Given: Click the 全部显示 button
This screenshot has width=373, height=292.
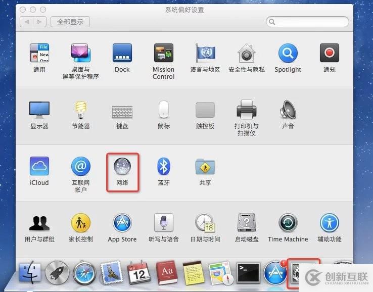Looking at the screenshot, I should 70,22.
